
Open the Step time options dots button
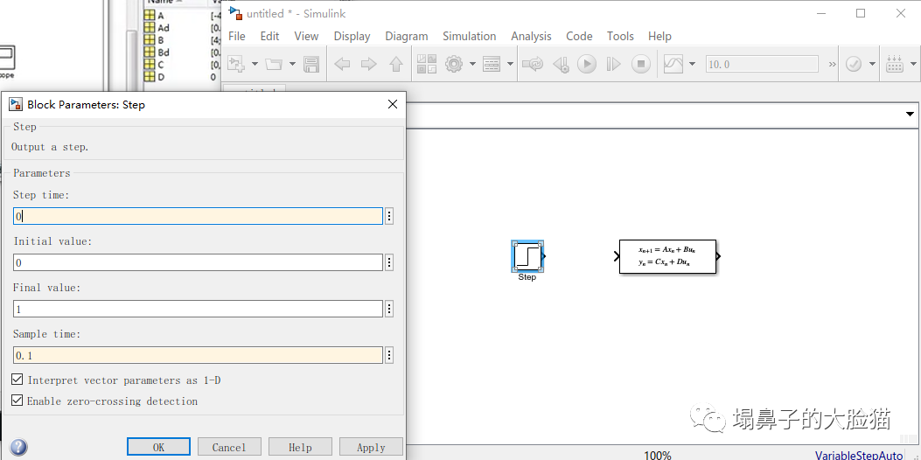click(x=389, y=216)
